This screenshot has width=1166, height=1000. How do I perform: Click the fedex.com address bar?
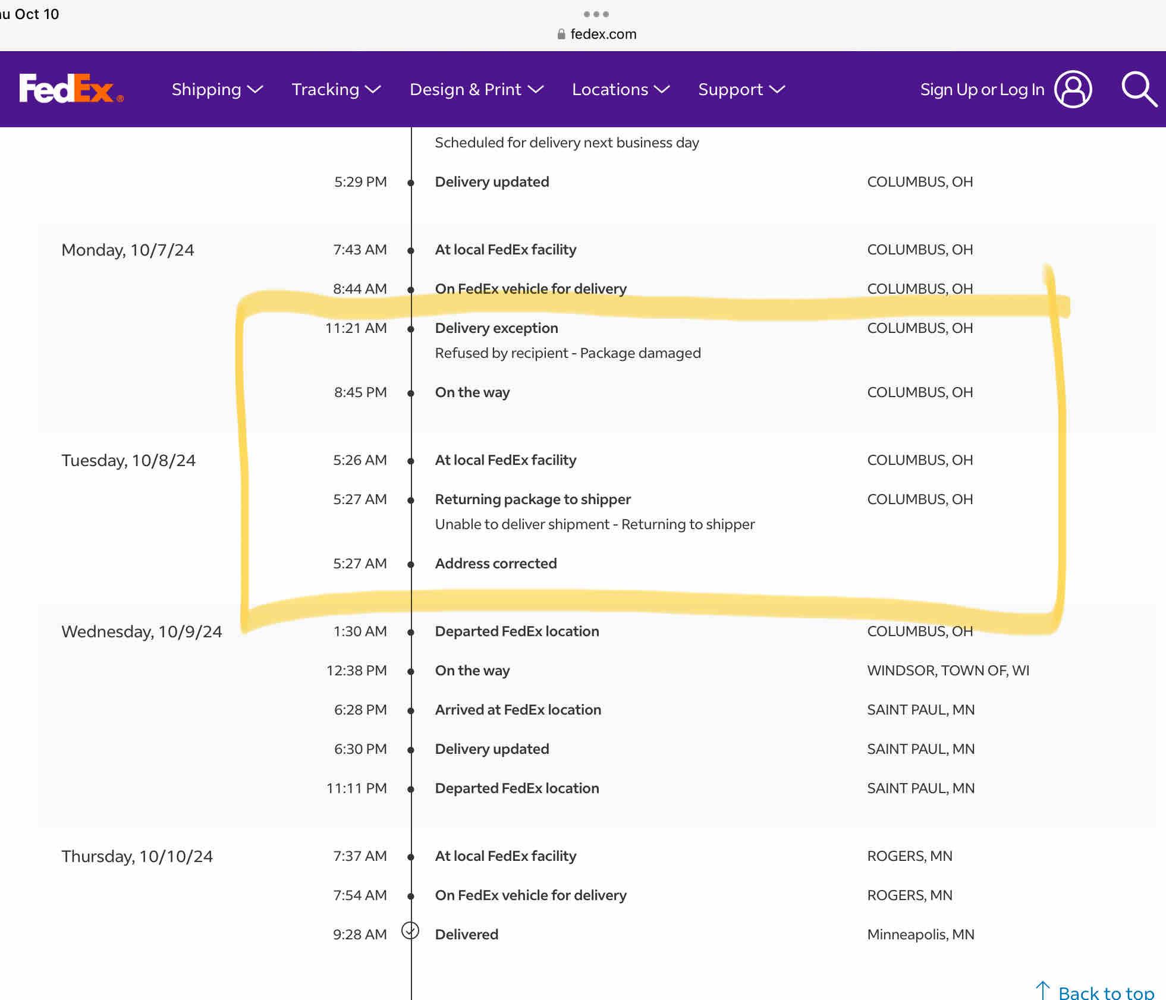coord(602,34)
